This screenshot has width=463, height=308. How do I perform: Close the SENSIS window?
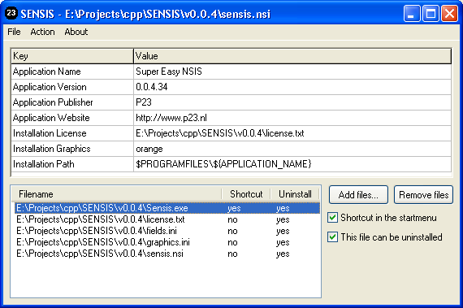point(449,14)
